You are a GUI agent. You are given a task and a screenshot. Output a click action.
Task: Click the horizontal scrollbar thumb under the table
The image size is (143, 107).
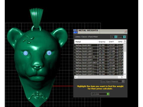coord(98,77)
